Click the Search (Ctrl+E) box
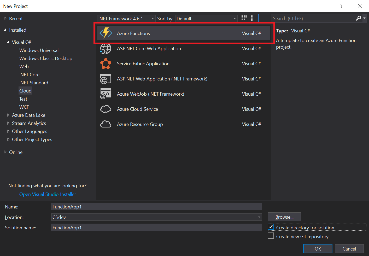Viewport: 369px width, 256px height. [313, 18]
